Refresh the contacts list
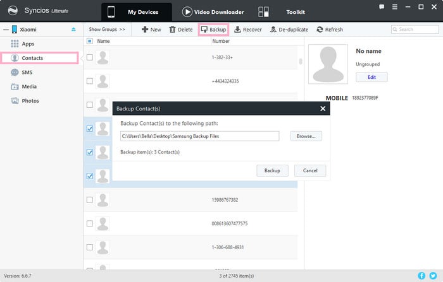Screen dimensions: 443x282 coord(330,29)
